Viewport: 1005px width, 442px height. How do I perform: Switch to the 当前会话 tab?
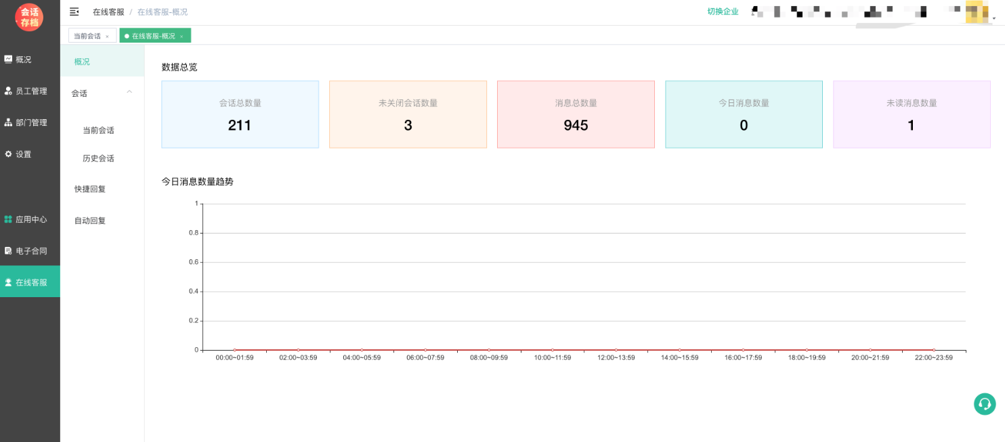(87, 36)
